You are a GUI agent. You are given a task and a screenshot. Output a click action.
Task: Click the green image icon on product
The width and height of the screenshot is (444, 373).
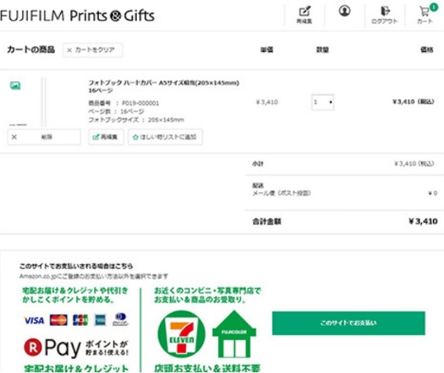click(x=16, y=85)
